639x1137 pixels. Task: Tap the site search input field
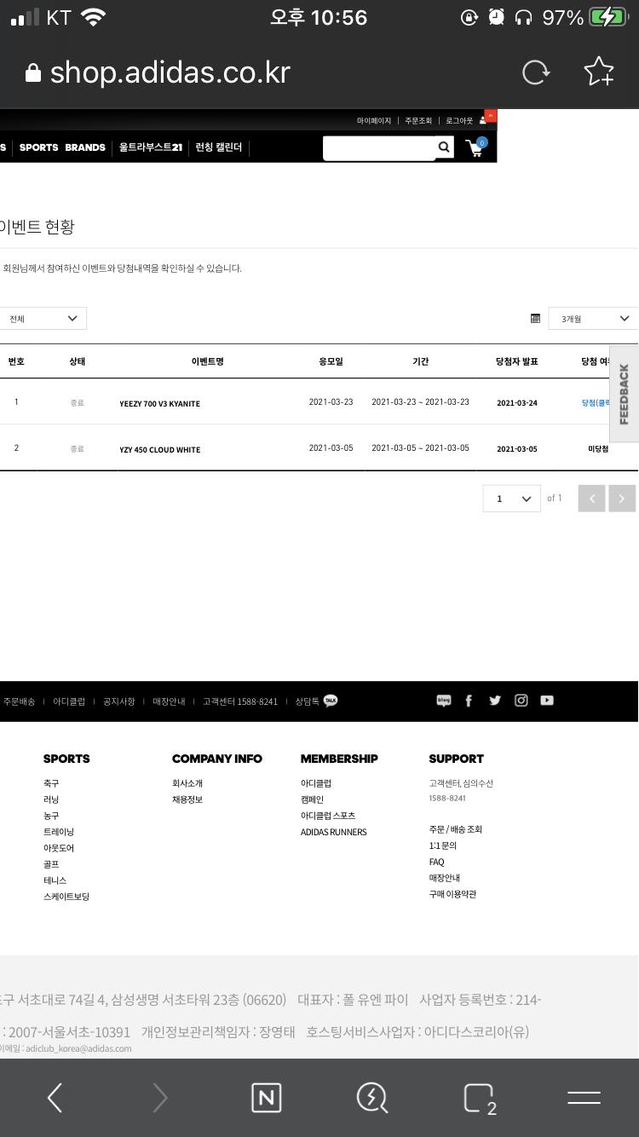click(379, 148)
